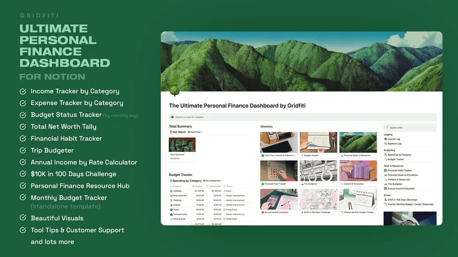
Task: Click the Transportation car icon
Action: 171,214
